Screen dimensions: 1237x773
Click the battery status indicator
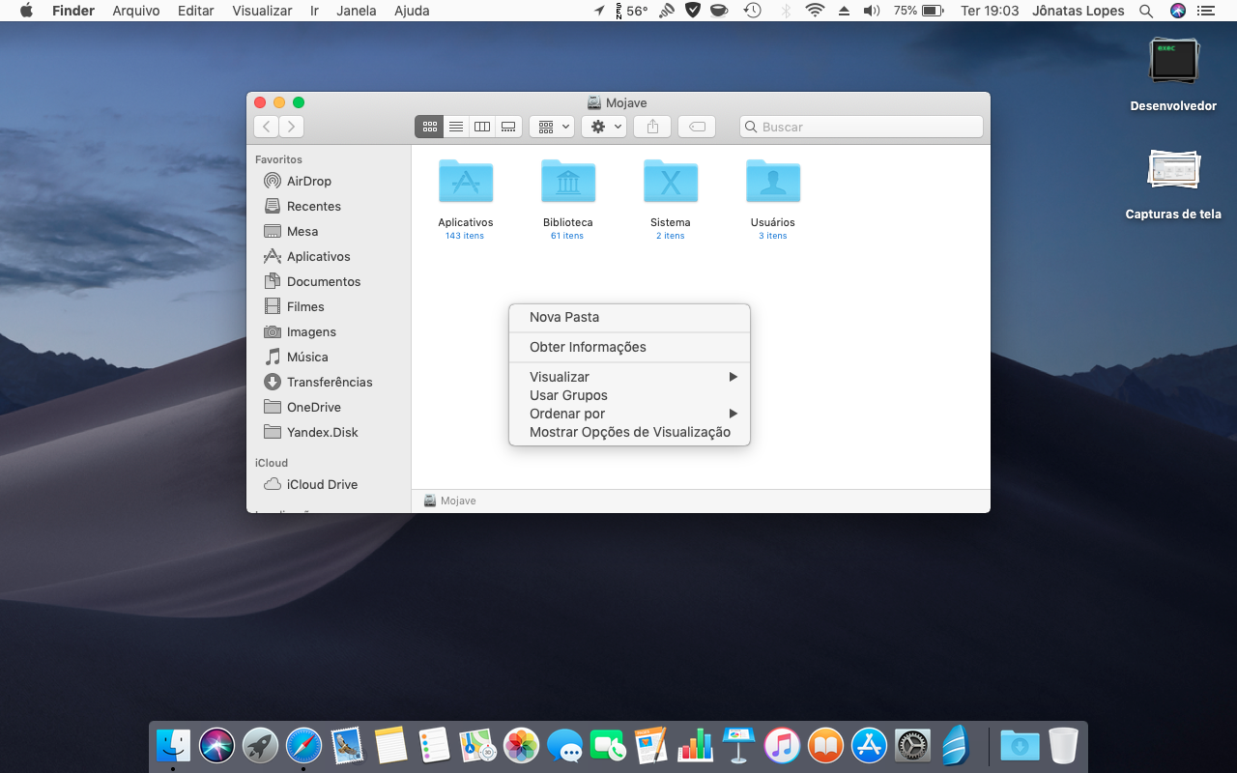tap(918, 11)
